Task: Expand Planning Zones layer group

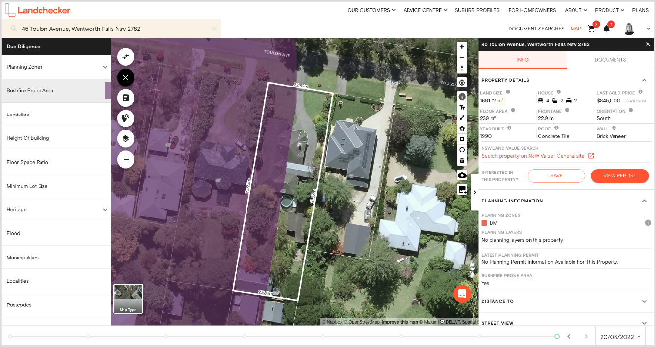Action: point(105,67)
